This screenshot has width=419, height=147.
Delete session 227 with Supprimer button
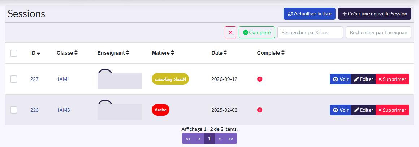pos(392,79)
